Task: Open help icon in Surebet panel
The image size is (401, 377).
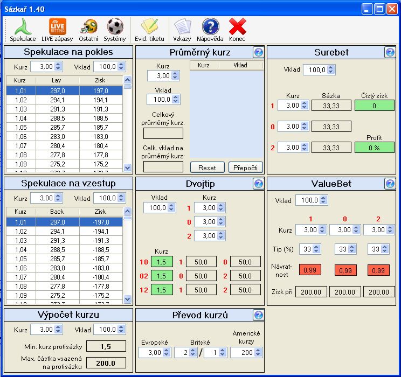Action: (390, 52)
